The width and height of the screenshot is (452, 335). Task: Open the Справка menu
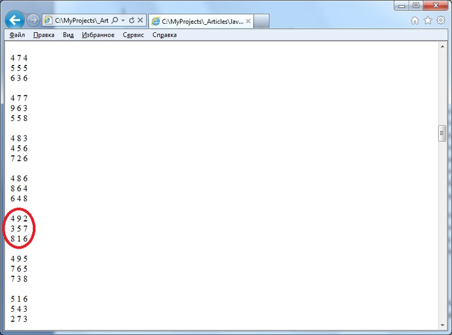tap(164, 35)
